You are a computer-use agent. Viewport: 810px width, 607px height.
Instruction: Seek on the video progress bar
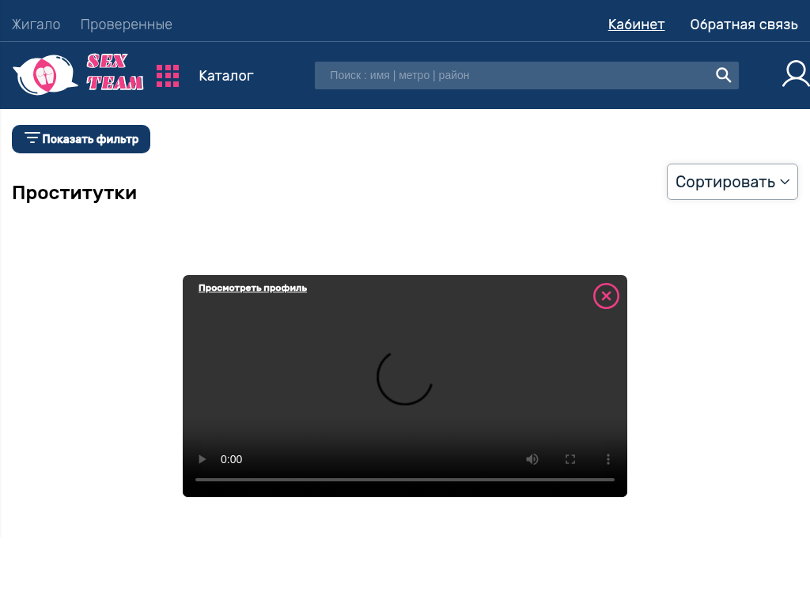pyautogui.click(x=405, y=480)
